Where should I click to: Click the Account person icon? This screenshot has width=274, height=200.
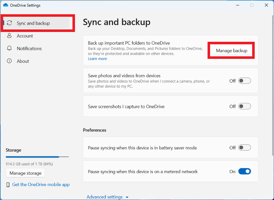[9, 36]
